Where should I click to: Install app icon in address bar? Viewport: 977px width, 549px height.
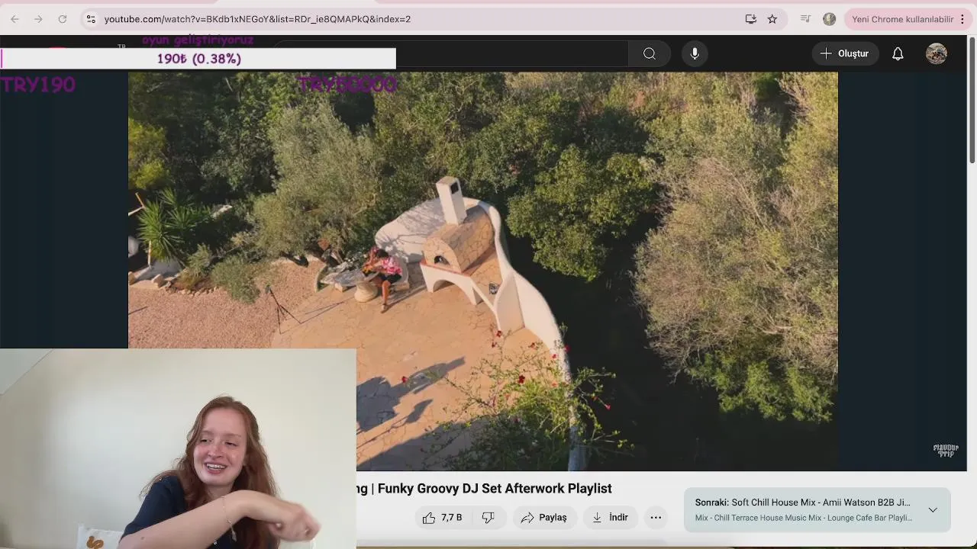(x=751, y=19)
